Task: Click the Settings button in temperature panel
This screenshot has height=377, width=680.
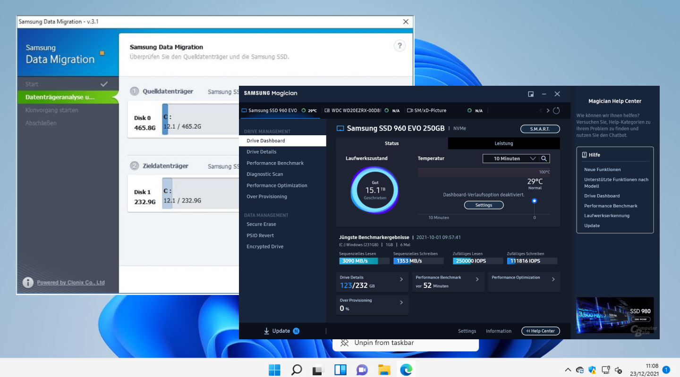Action: (484, 205)
